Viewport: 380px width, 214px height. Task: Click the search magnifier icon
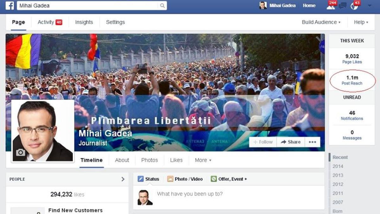[x=162, y=6]
